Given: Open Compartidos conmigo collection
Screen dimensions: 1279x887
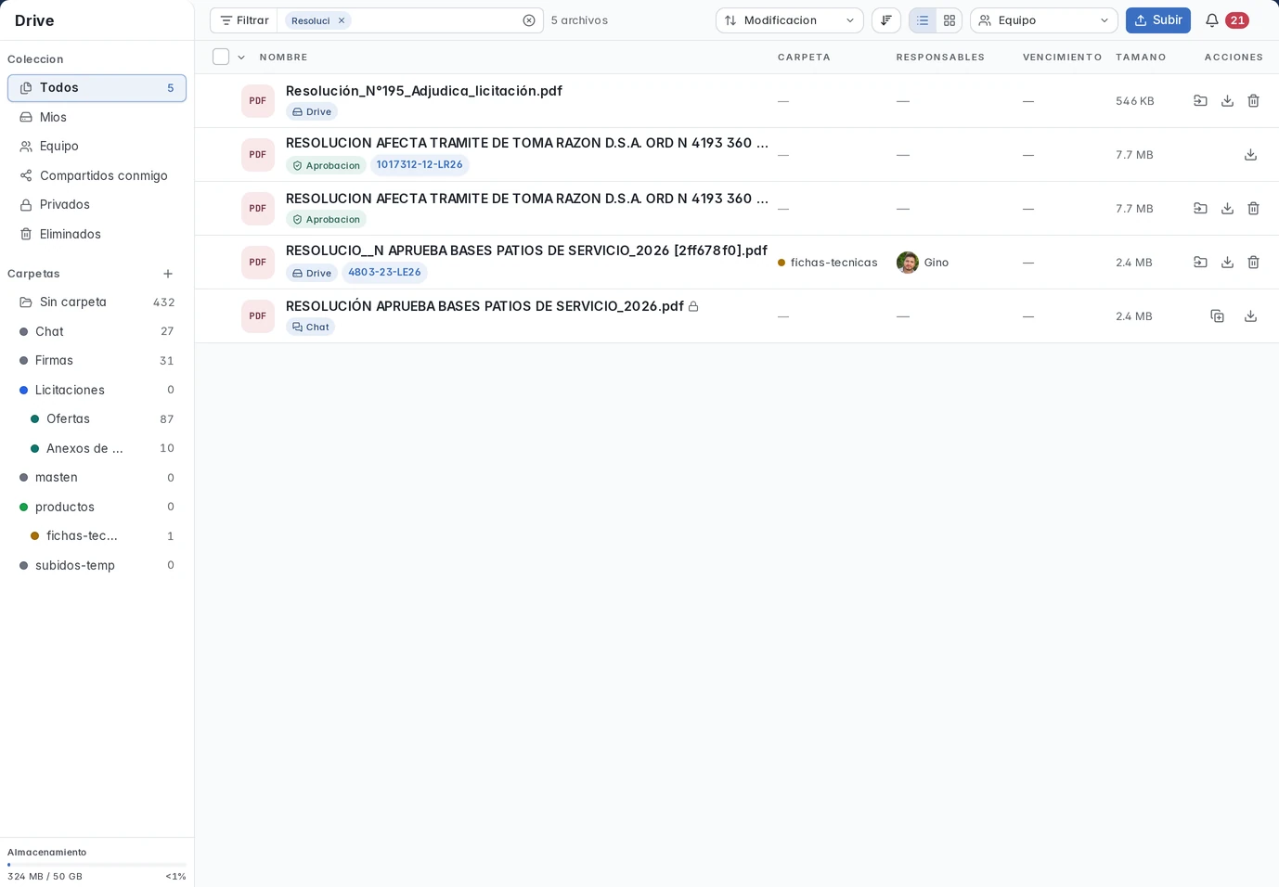Looking at the screenshot, I should pyautogui.click(x=97, y=175).
